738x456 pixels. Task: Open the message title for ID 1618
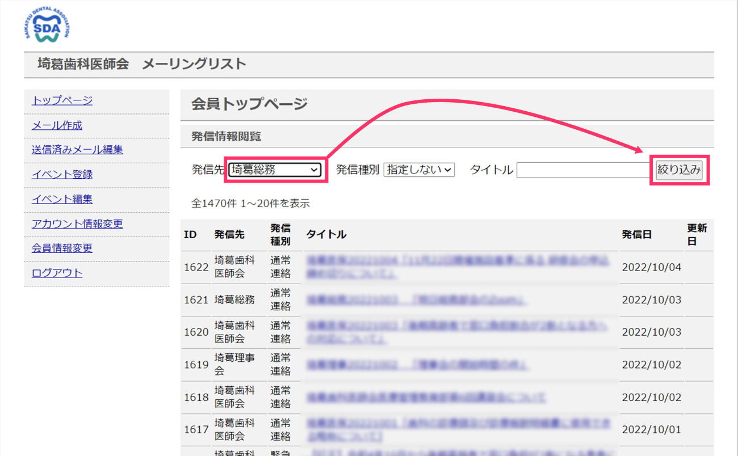(426, 398)
